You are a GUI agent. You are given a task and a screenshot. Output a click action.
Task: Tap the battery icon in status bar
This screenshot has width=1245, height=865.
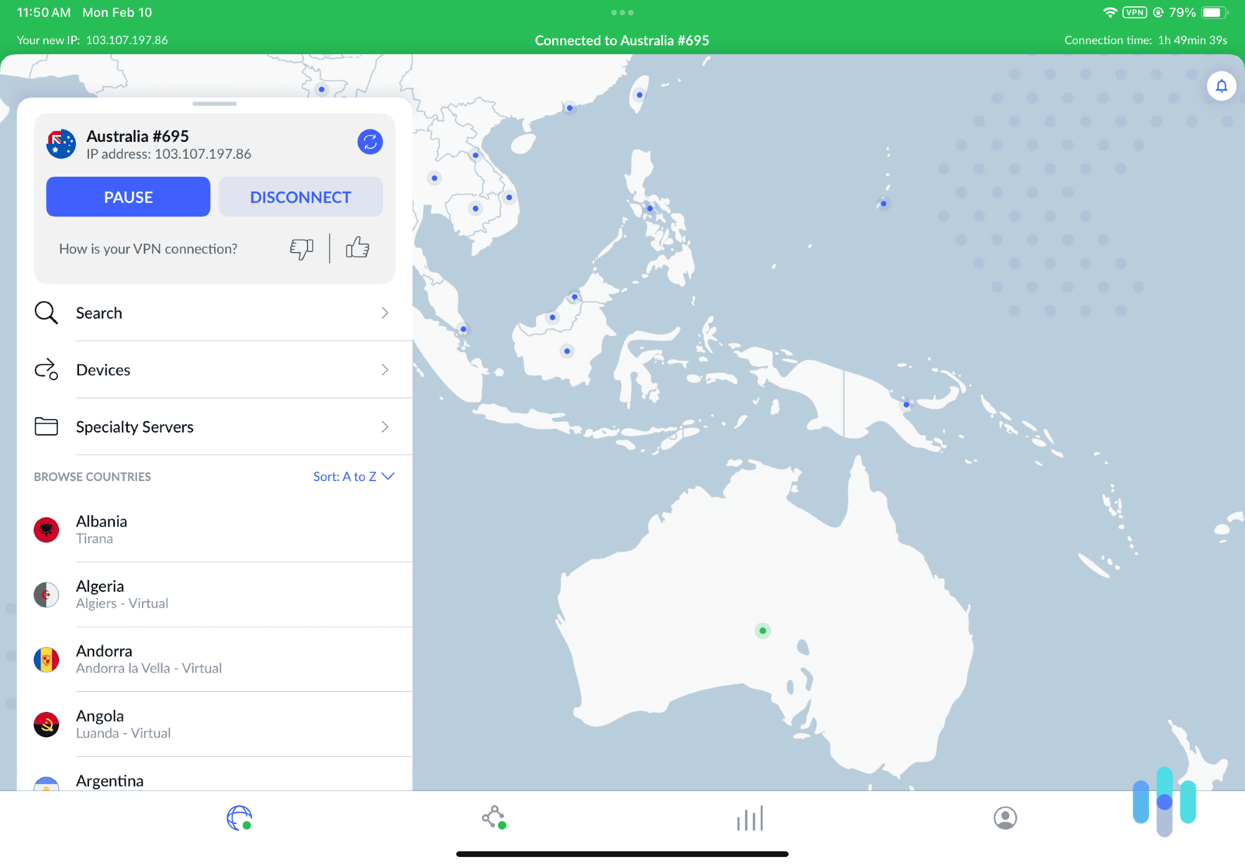(1214, 12)
